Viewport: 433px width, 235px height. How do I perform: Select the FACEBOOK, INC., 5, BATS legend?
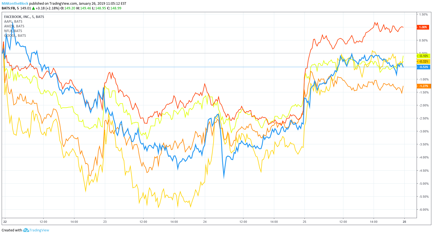24,17
